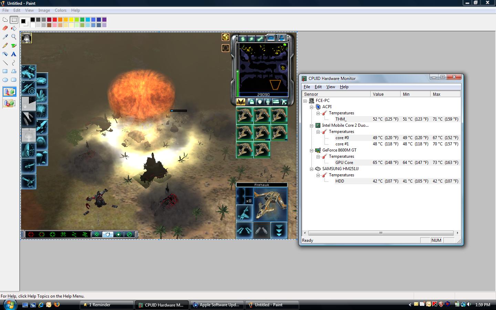Click the GeForce 8600M GT card icon
Viewport: 496px width, 310px height.
(318, 150)
